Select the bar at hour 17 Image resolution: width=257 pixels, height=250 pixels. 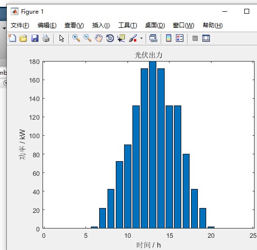186,191
